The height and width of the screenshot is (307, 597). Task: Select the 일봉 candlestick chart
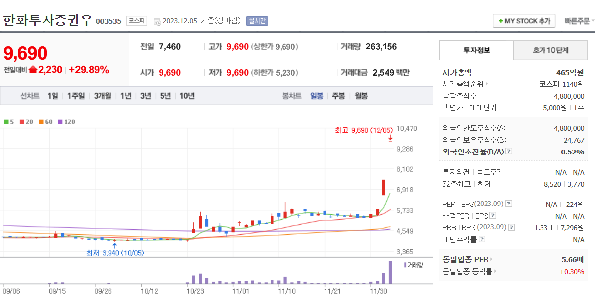pos(317,96)
